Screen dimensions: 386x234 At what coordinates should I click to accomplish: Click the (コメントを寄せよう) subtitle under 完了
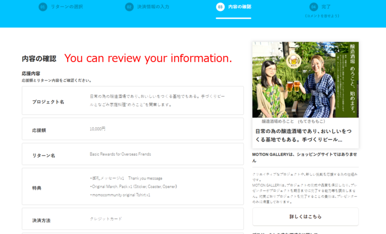point(322,16)
